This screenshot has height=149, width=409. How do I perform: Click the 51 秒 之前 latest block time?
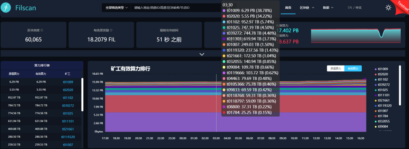click(x=169, y=40)
